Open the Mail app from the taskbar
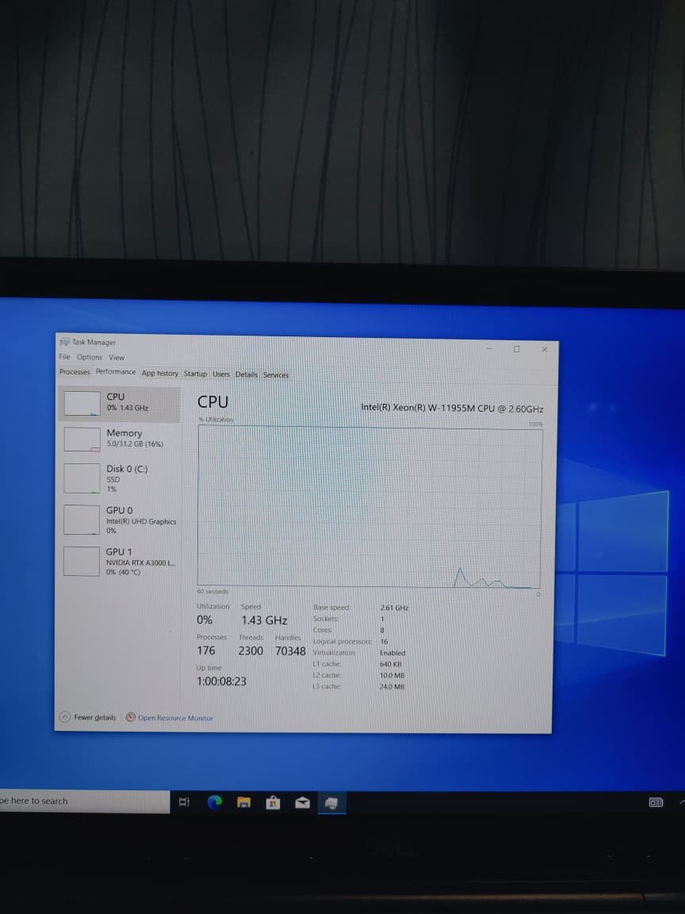 coord(302,803)
